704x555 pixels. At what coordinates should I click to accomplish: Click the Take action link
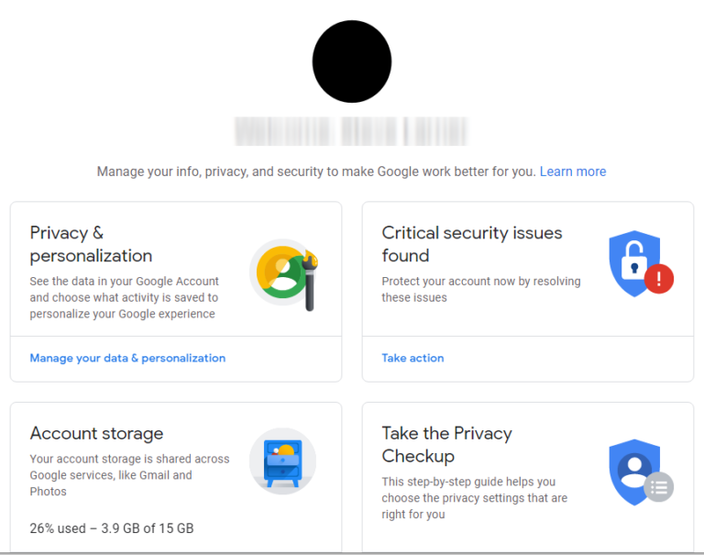[x=412, y=358]
